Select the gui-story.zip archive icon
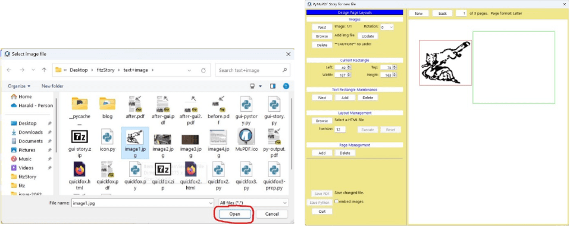Viewport: 570px width, 227px height. coord(79,138)
